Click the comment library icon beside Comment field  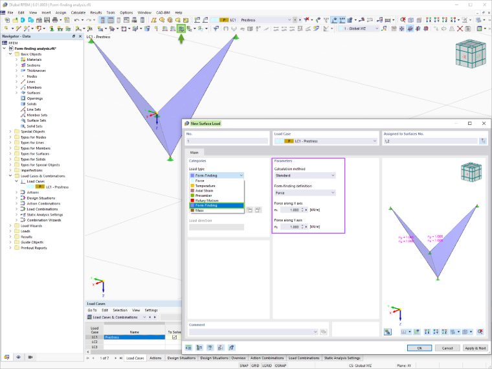[x=324, y=331]
